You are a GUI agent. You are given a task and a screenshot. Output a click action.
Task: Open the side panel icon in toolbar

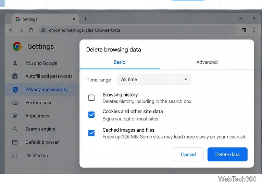244,30
